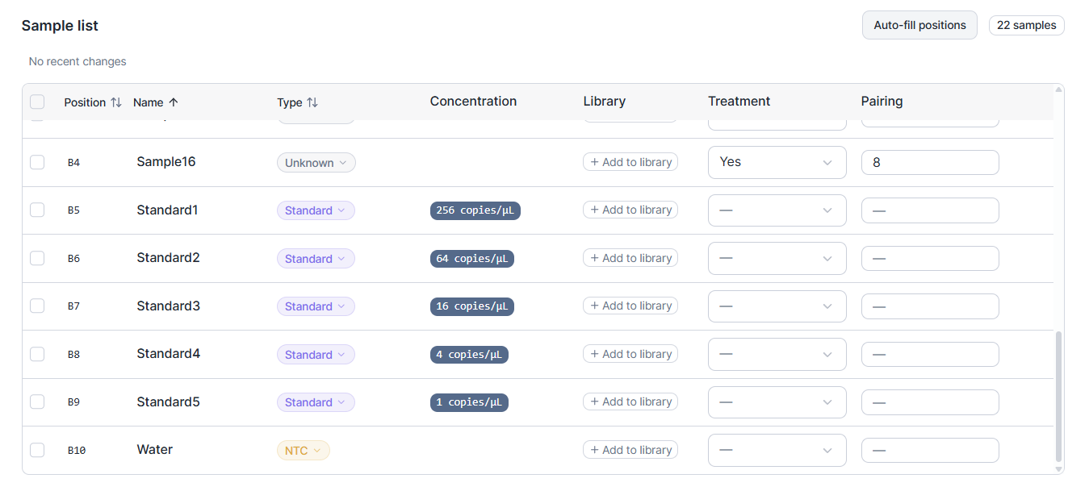Select the Standard5 row checkbox
This screenshot has width=1089, height=491.
[37, 402]
